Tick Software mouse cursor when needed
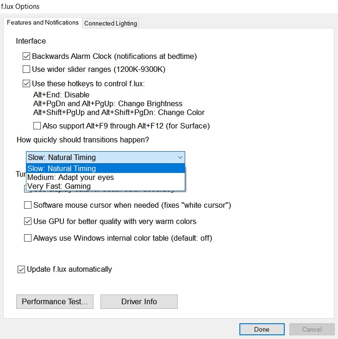 point(28,205)
